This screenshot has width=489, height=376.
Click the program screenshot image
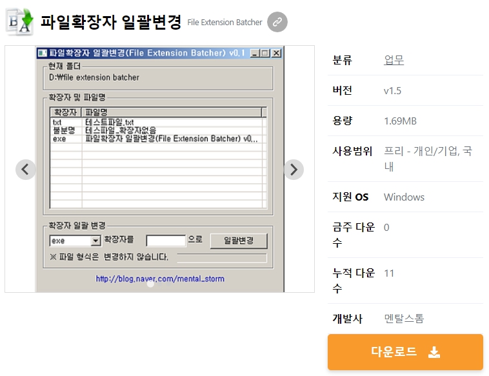pos(160,169)
